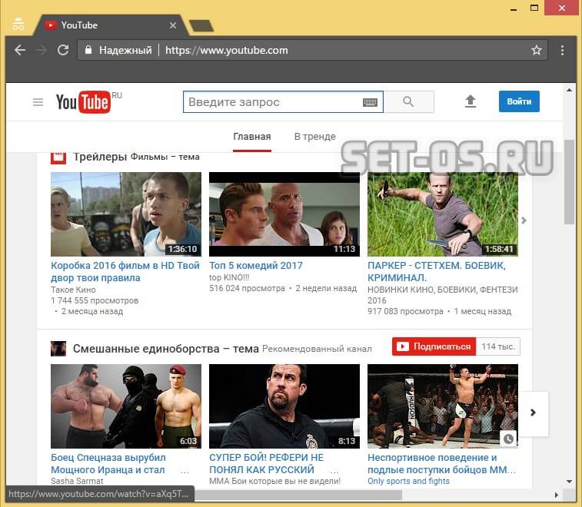The image size is (582, 507).
Task: Open the YouTube hamburger guide menu
Action: pyautogui.click(x=38, y=102)
